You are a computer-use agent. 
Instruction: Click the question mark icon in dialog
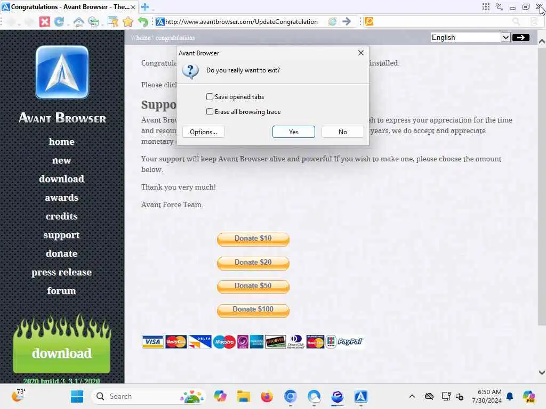[x=190, y=71]
